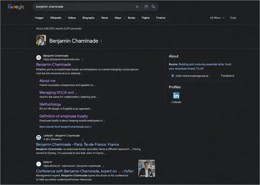
Task: Open three-dot menu beside Benjamin Chaminade heading
Action: coord(101,41)
